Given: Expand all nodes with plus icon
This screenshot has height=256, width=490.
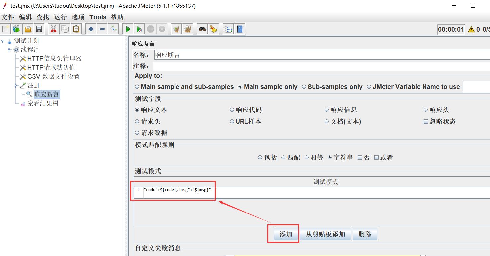Looking at the screenshot, I should [91, 29].
